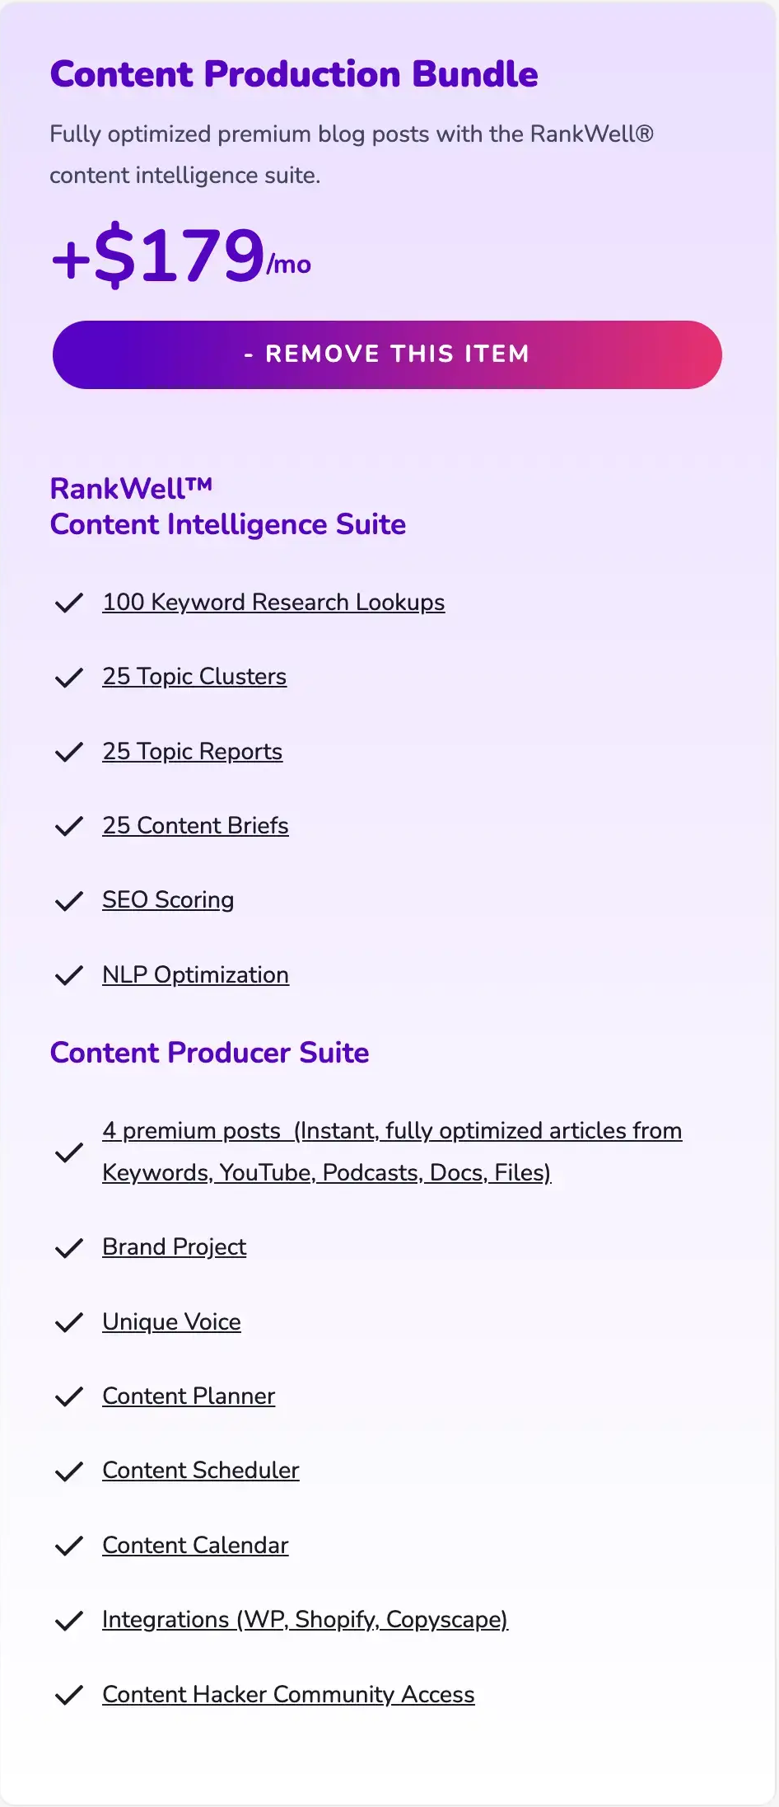
Task: Click the 25 Topic Clusters link
Action: (194, 677)
